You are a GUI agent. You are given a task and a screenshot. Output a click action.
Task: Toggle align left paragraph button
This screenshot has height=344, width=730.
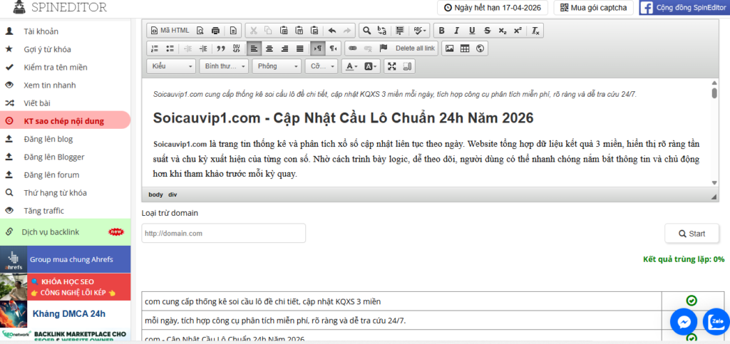(x=254, y=48)
